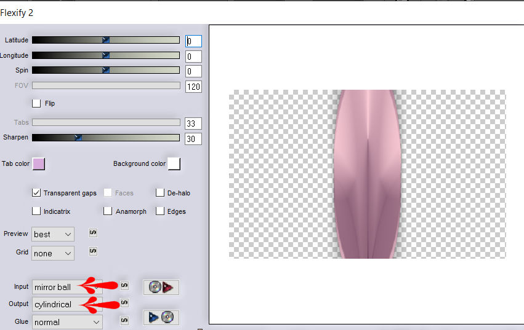Click the reset icon next to Input dropdown
Viewport: 524px width, 330px height.
[x=124, y=285]
